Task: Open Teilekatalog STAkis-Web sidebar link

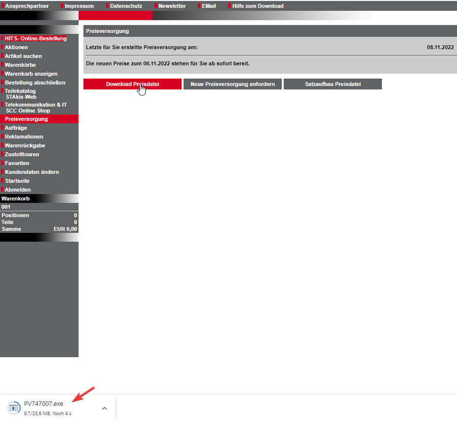Action: tap(21, 94)
